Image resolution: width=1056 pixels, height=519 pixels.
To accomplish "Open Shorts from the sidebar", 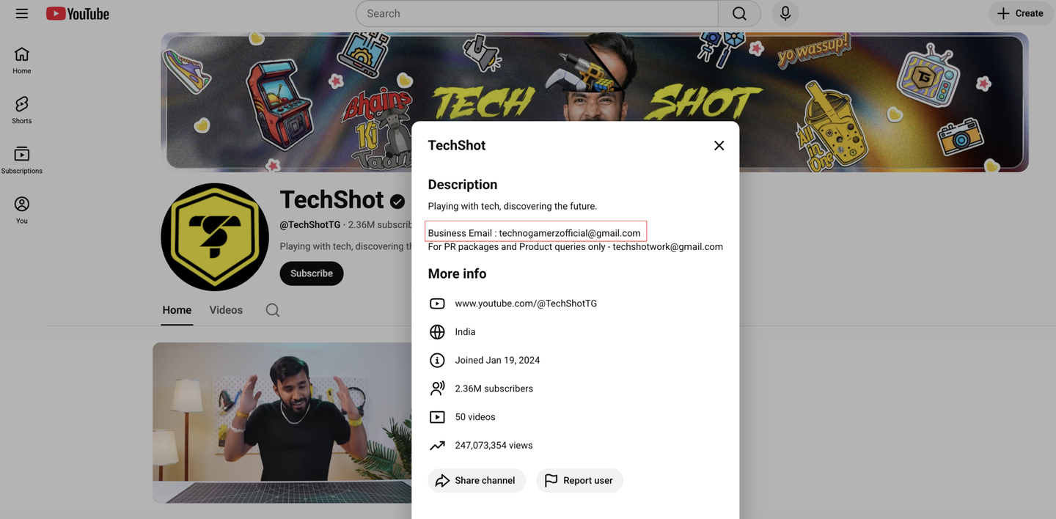I will coord(22,110).
